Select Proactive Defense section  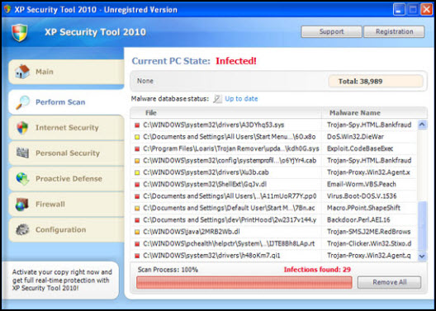click(66, 179)
